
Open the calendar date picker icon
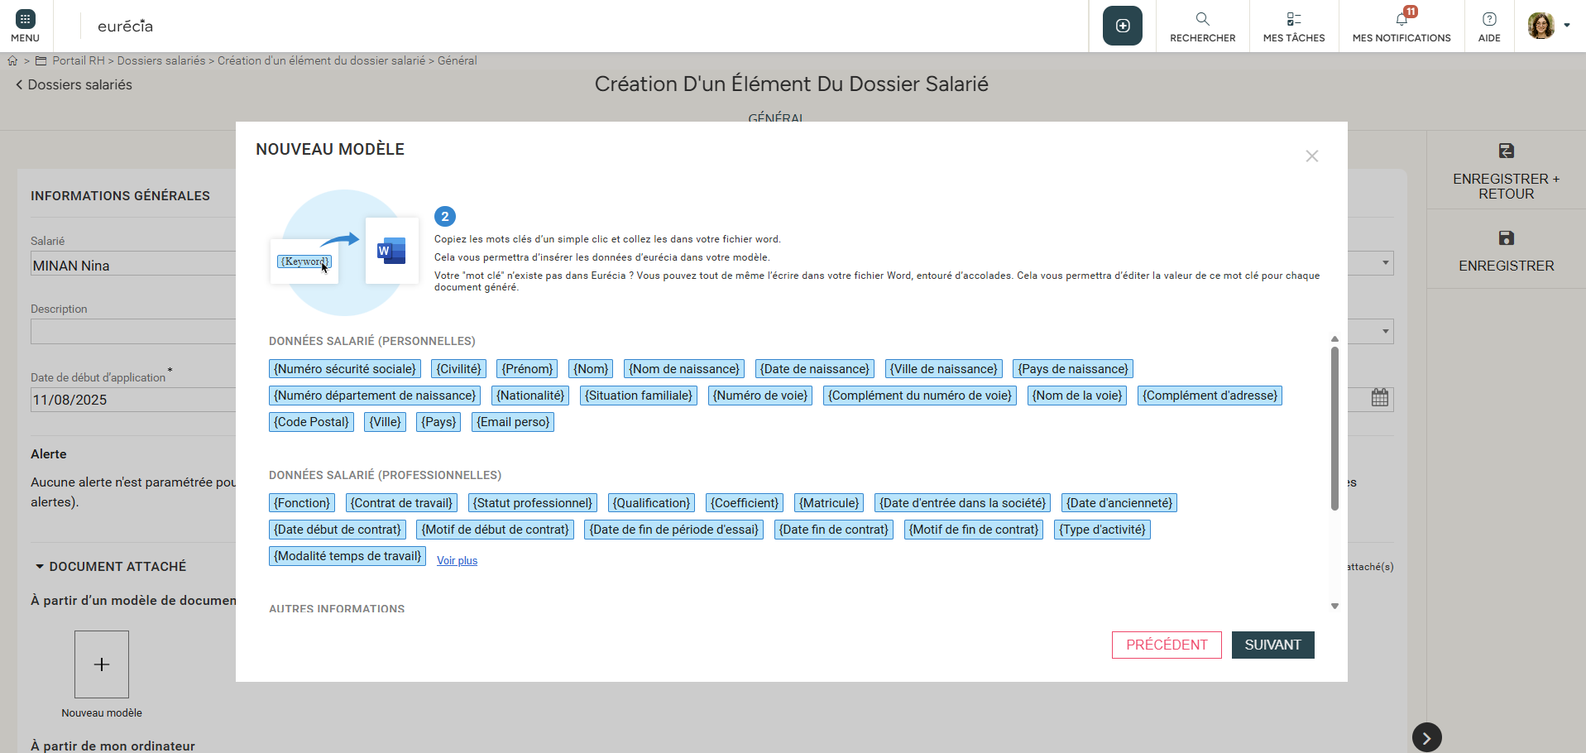(1379, 398)
